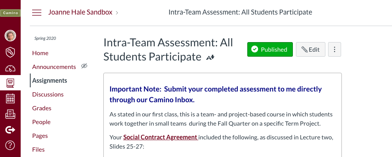Image resolution: width=392 pixels, height=157 pixels.
Task: Go to the Dashboard speedometer icon
Action: tap(10, 68)
